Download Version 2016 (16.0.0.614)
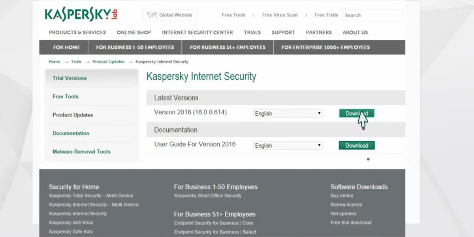Screen dimensions: 474x237 click(x=357, y=113)
